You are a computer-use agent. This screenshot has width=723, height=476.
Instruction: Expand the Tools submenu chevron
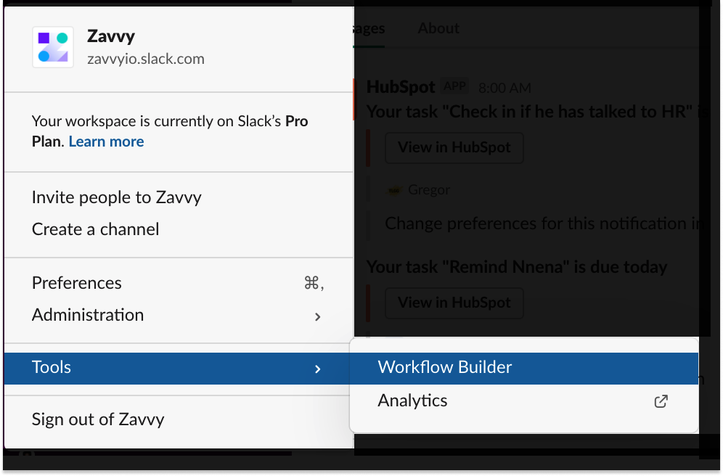point(318,368)
